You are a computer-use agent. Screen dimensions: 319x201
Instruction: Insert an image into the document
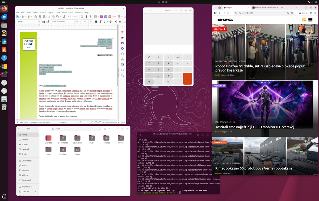click(x=102, y=17)
